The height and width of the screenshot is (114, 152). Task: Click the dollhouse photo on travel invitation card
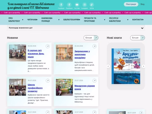click(x=64, y=53)
